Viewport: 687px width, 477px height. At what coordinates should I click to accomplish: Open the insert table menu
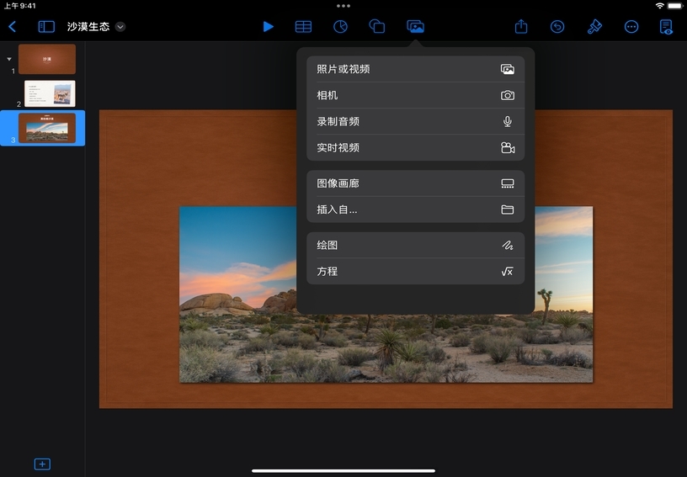[303, 27]
